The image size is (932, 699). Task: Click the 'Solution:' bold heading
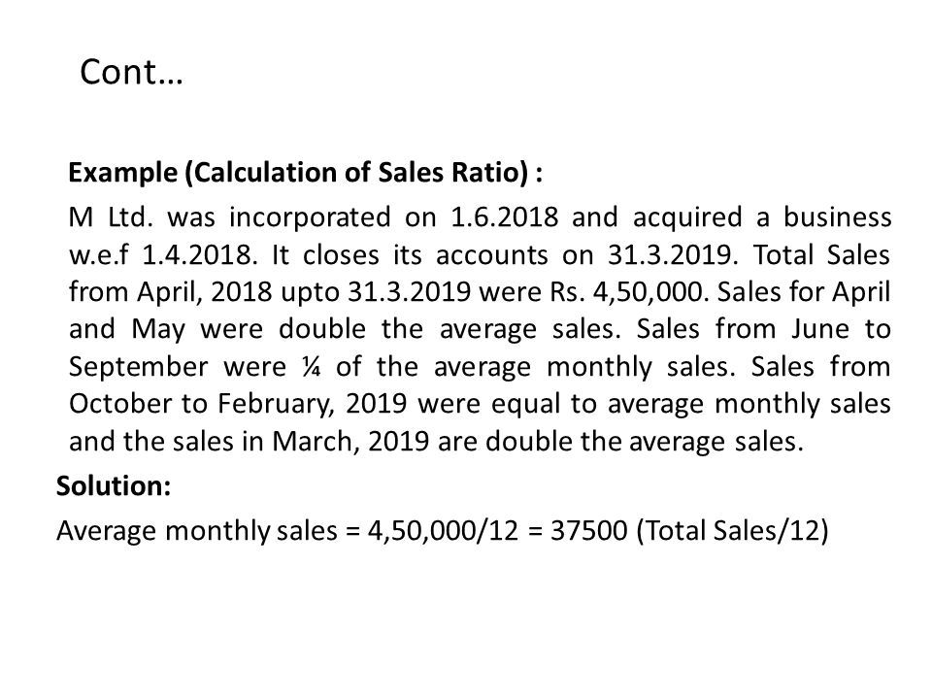pyautogui.click(x=114, y=486)
